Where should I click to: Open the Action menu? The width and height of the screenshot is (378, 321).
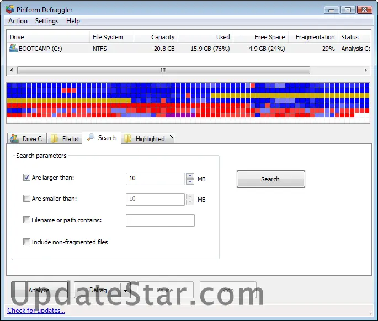click(18, 21)
